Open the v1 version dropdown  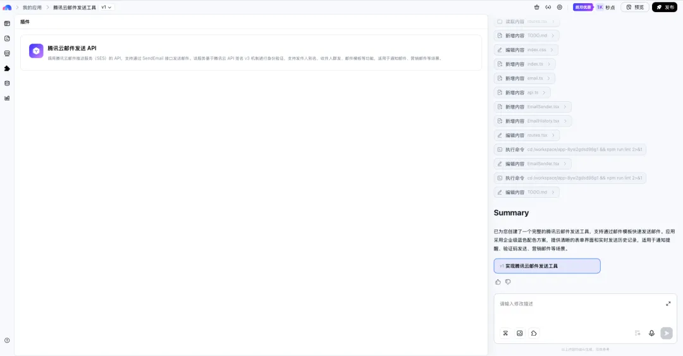pos(106,8)
